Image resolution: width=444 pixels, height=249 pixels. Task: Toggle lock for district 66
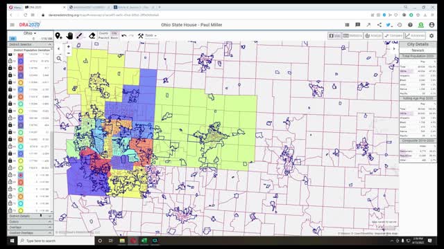(x=10, y=160)
